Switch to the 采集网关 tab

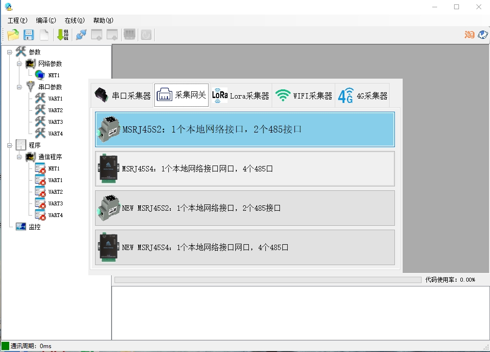pos(181,95)
